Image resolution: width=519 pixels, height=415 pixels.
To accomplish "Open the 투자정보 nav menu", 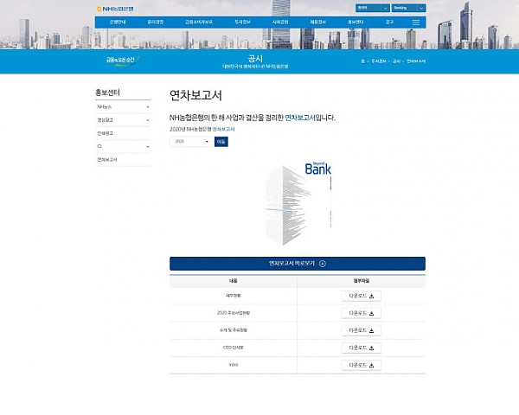I will tap(242, 22).
